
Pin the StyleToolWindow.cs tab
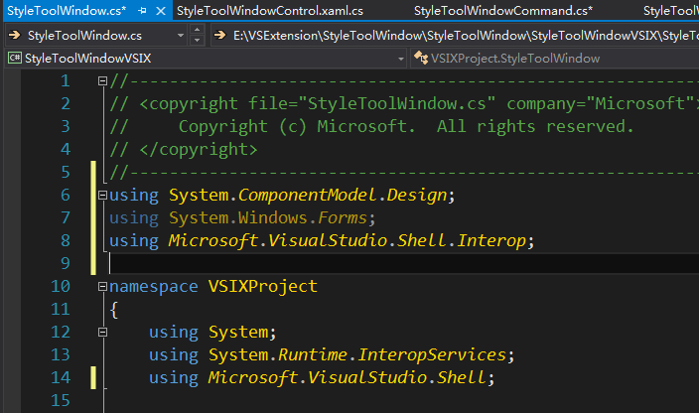(x=142, y=10)
